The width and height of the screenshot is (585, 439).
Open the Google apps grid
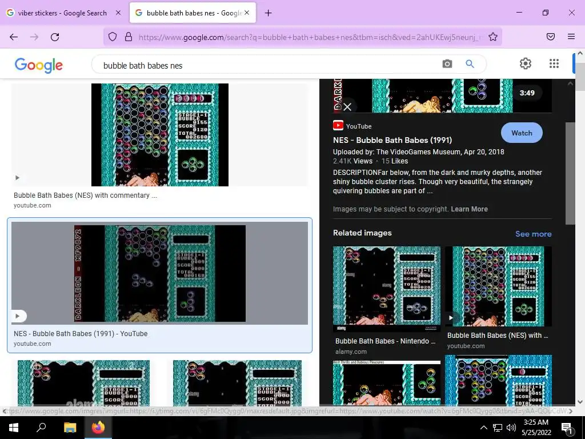pyautogui.click(x=554, y=63)
